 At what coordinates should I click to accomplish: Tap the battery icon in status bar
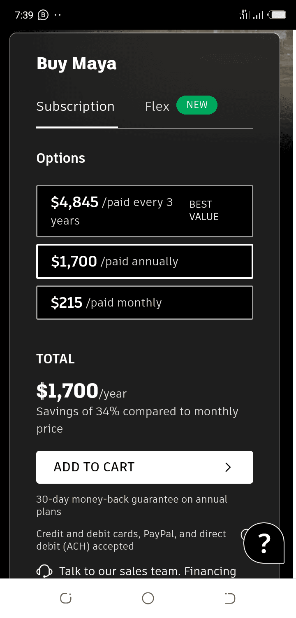pos(277,15)
